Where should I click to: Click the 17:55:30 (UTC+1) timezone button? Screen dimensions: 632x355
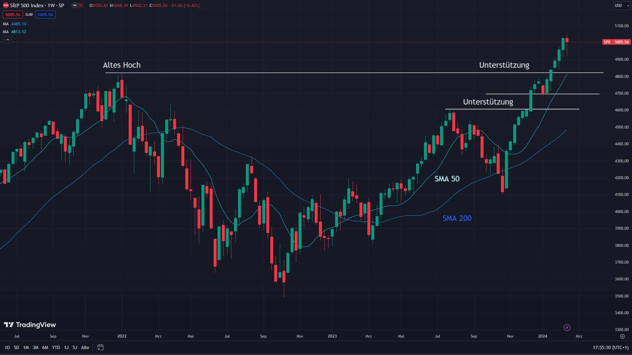[611, 347]
